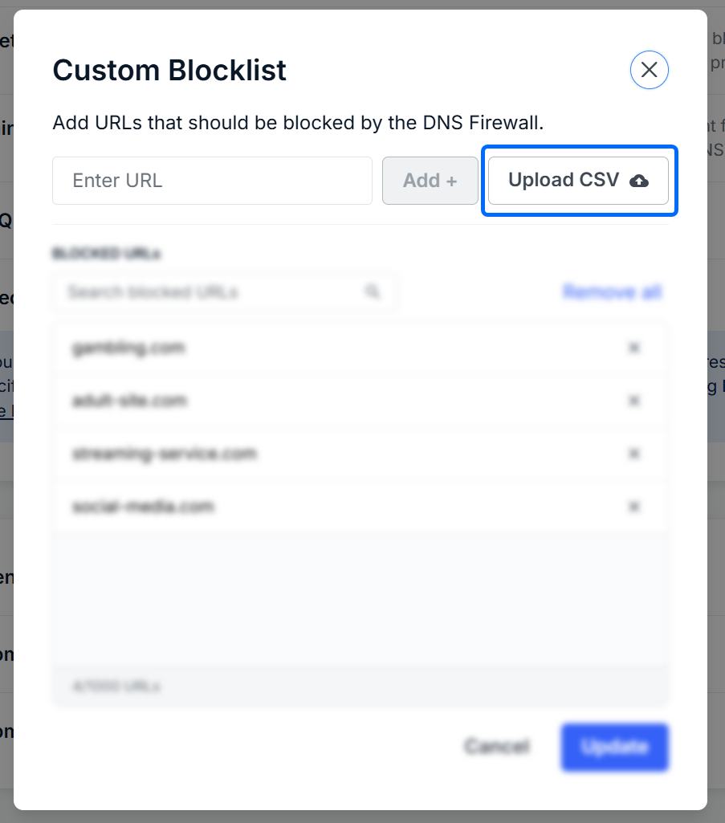
Task: Select the gambling.com list entry
Action: pyautogui.click(x=128, y=348)
